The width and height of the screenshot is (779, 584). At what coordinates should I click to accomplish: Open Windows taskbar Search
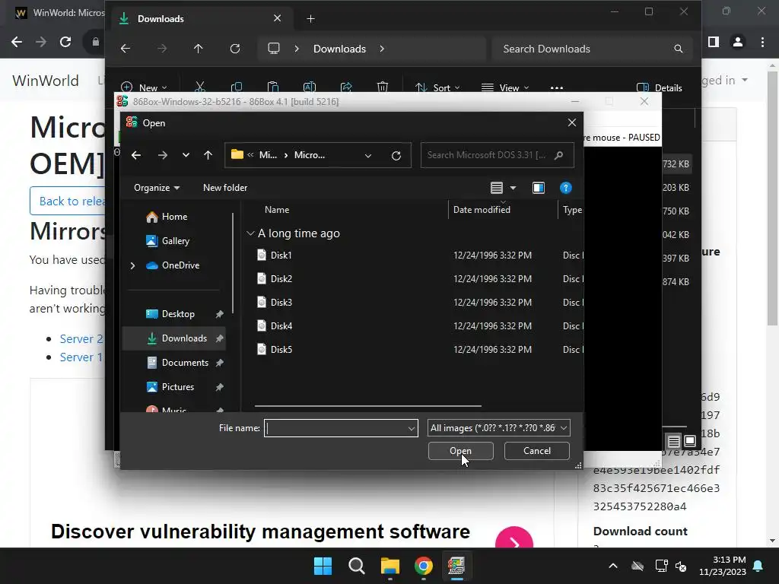coord(357,566)
